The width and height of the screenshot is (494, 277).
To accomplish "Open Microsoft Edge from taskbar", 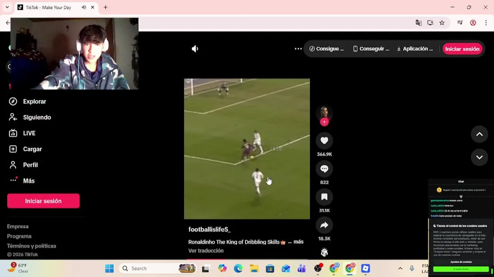I will (x=238, y=269).
